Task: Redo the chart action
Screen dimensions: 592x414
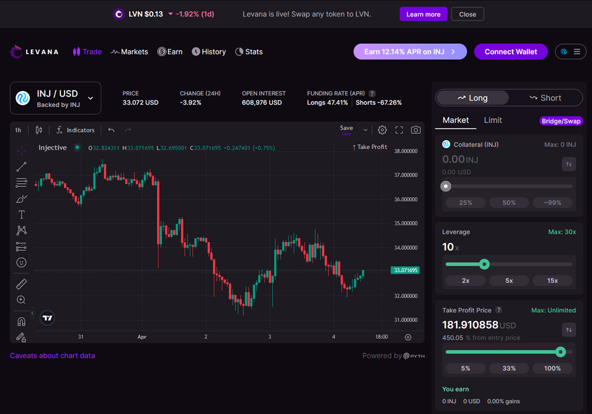Action: pos(128,130)
